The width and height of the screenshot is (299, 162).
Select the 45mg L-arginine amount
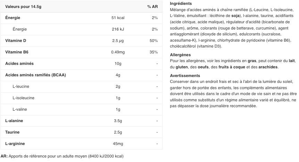[118, 144]
